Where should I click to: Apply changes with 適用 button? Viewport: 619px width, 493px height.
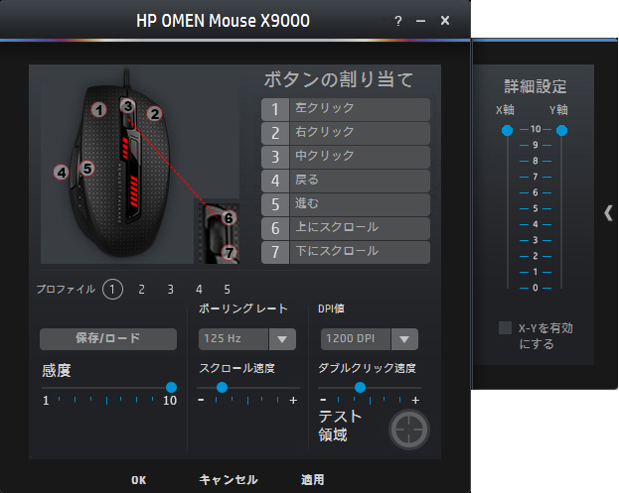313,479
